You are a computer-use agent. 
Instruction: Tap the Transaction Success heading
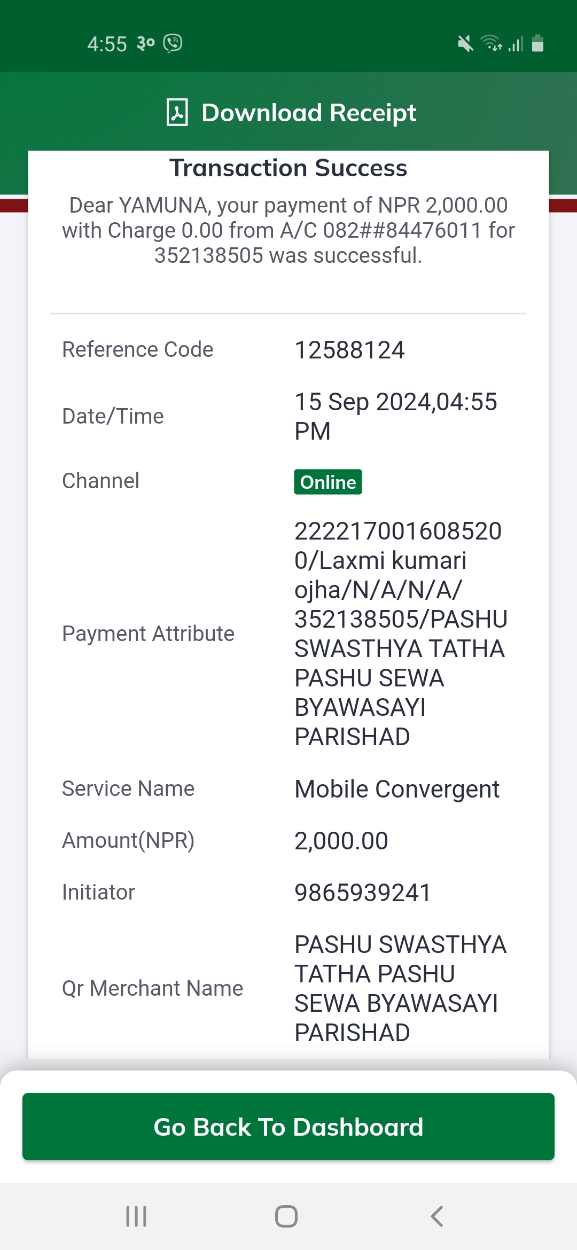click(288, 168)
